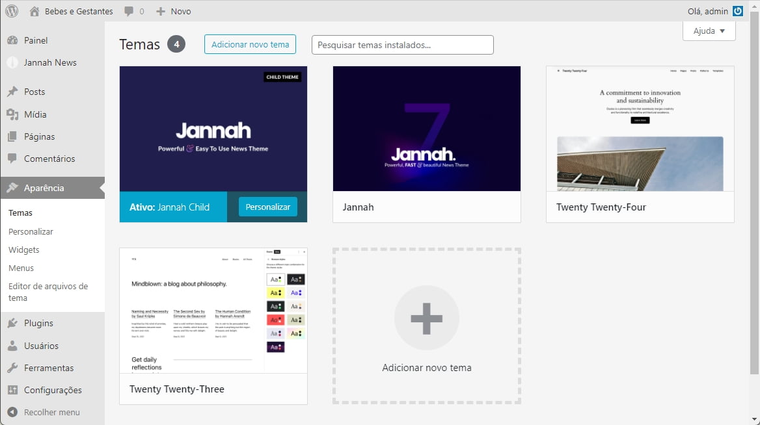Screen dimensions: 760x425
Task: Click the Adicionar novo tema button at top
Action: [250, 44]
